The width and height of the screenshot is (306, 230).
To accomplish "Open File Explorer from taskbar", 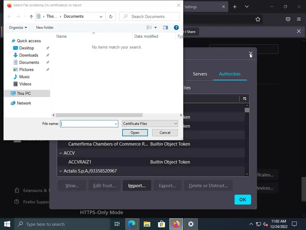I will pyautogui.click(x=147, y=224).
